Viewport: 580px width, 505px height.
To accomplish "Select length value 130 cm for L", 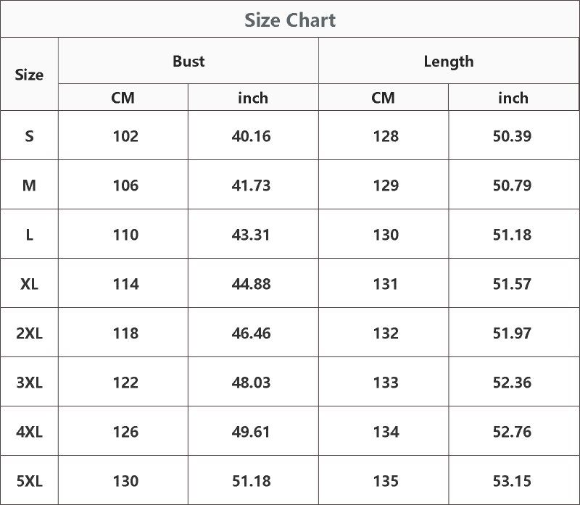I will click(x=386, y=235).
